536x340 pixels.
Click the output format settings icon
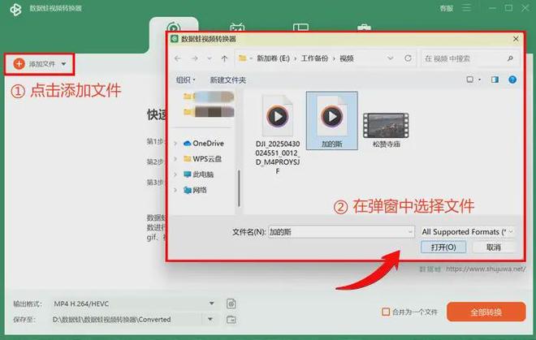231,303
